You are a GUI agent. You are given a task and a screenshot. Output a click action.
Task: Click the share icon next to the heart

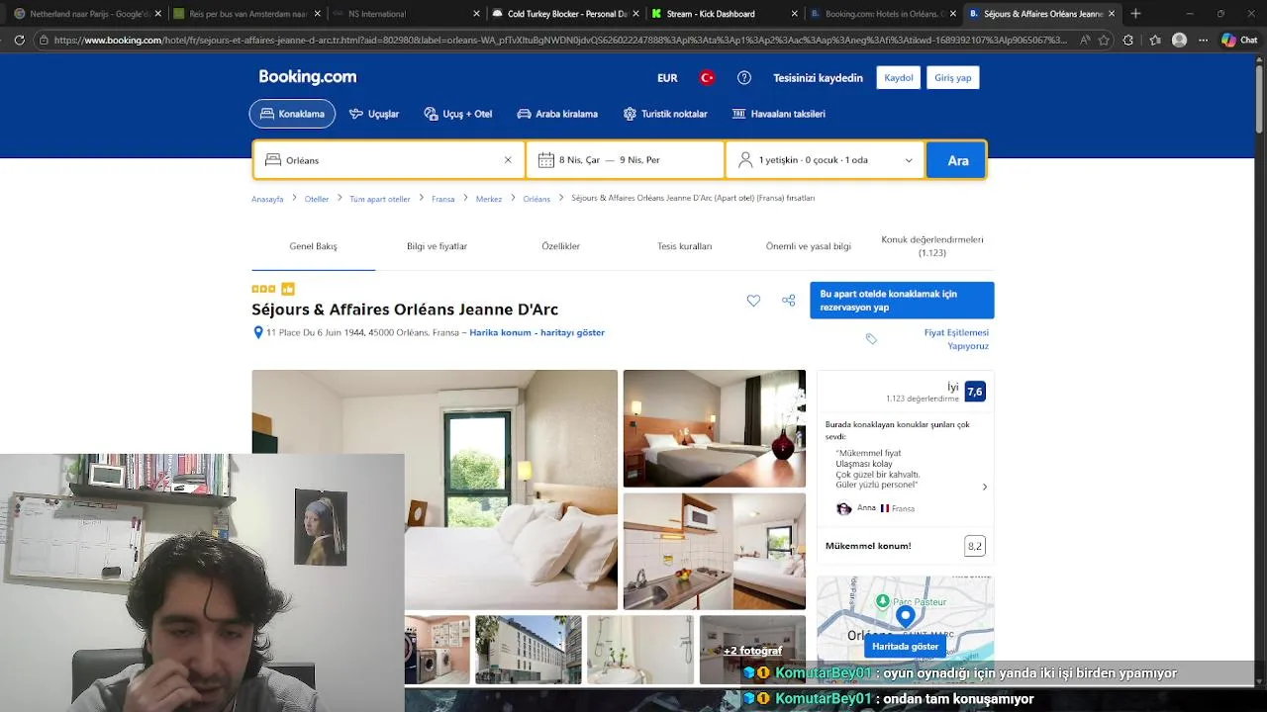789,301
